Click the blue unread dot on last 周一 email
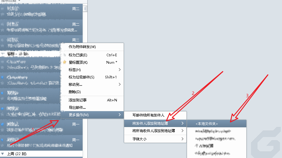This screenshot has height=158, width=282. [2, 140]
